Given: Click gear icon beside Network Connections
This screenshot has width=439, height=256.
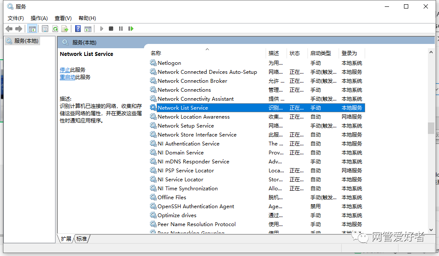Looking at the screenshot, I should [153, 90].
